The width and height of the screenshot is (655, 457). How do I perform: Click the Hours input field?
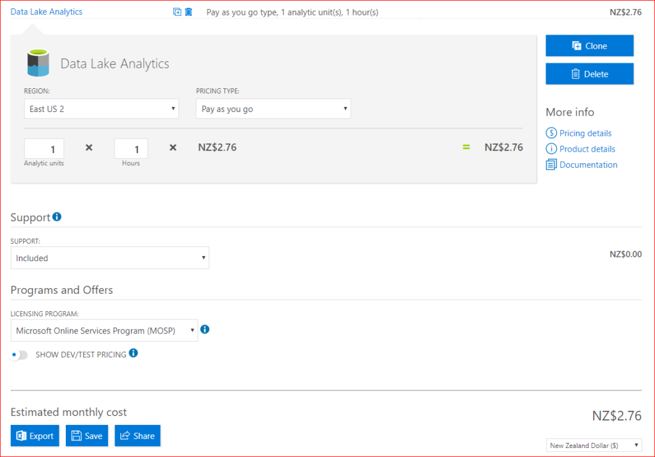coord(130,148)
